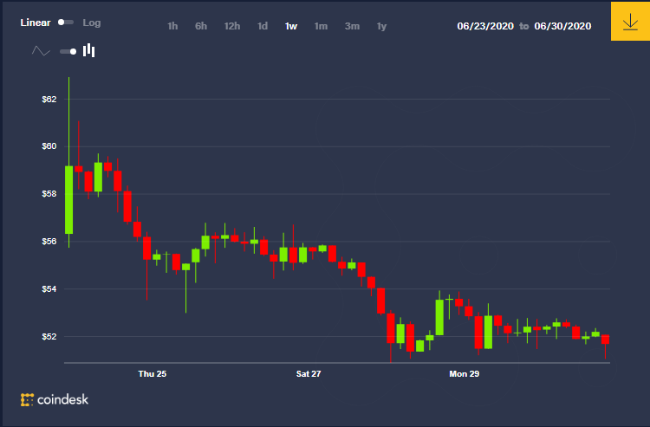Select the 12h time range
Viewport: 650px width, 427px height.
click(232, 26)
